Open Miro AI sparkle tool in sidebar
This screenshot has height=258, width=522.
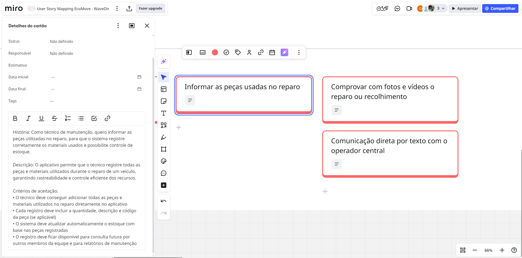[x=164, y=62]
